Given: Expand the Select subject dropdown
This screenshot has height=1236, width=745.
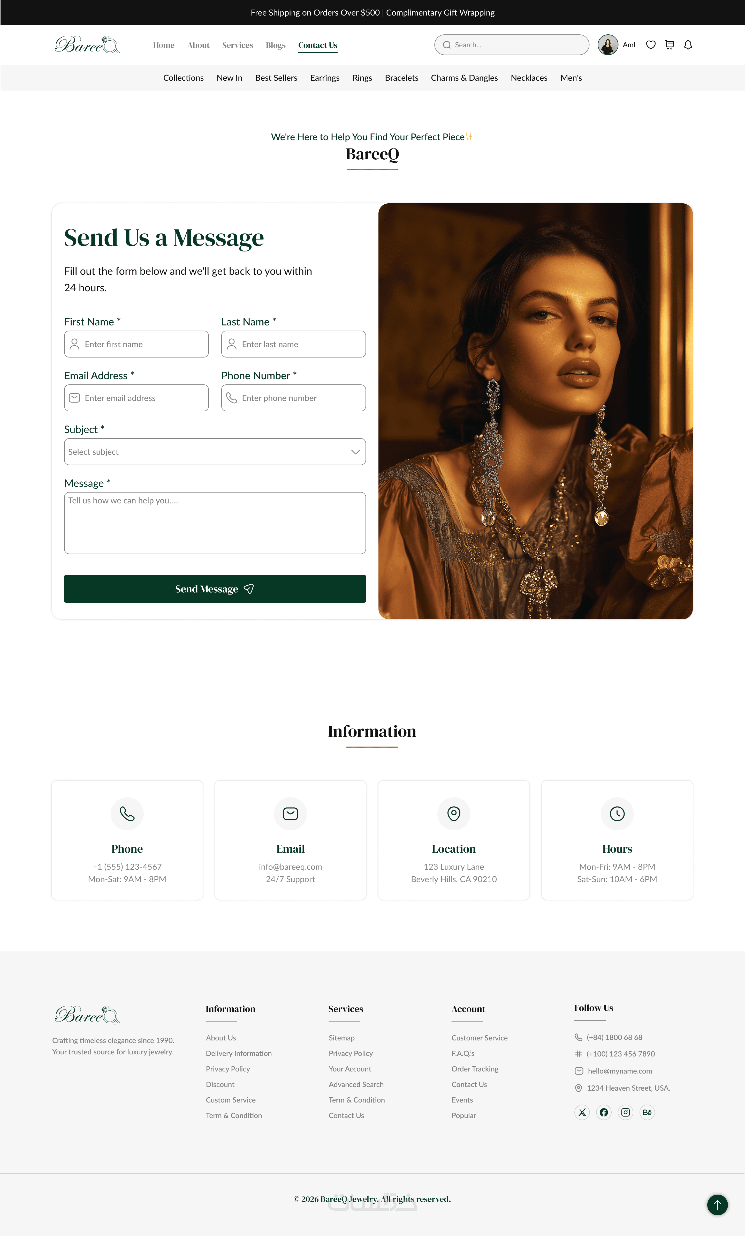Looking at the screenshot, I should click(x=215, y=451).
